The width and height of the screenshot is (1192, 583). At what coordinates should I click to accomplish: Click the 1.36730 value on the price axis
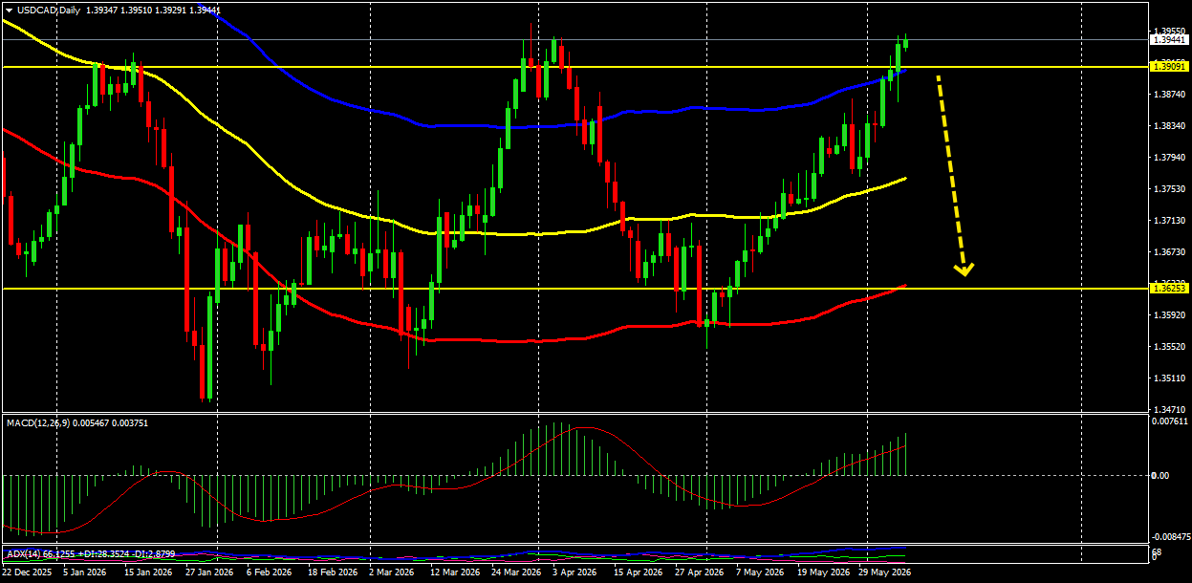point(1169,252)
